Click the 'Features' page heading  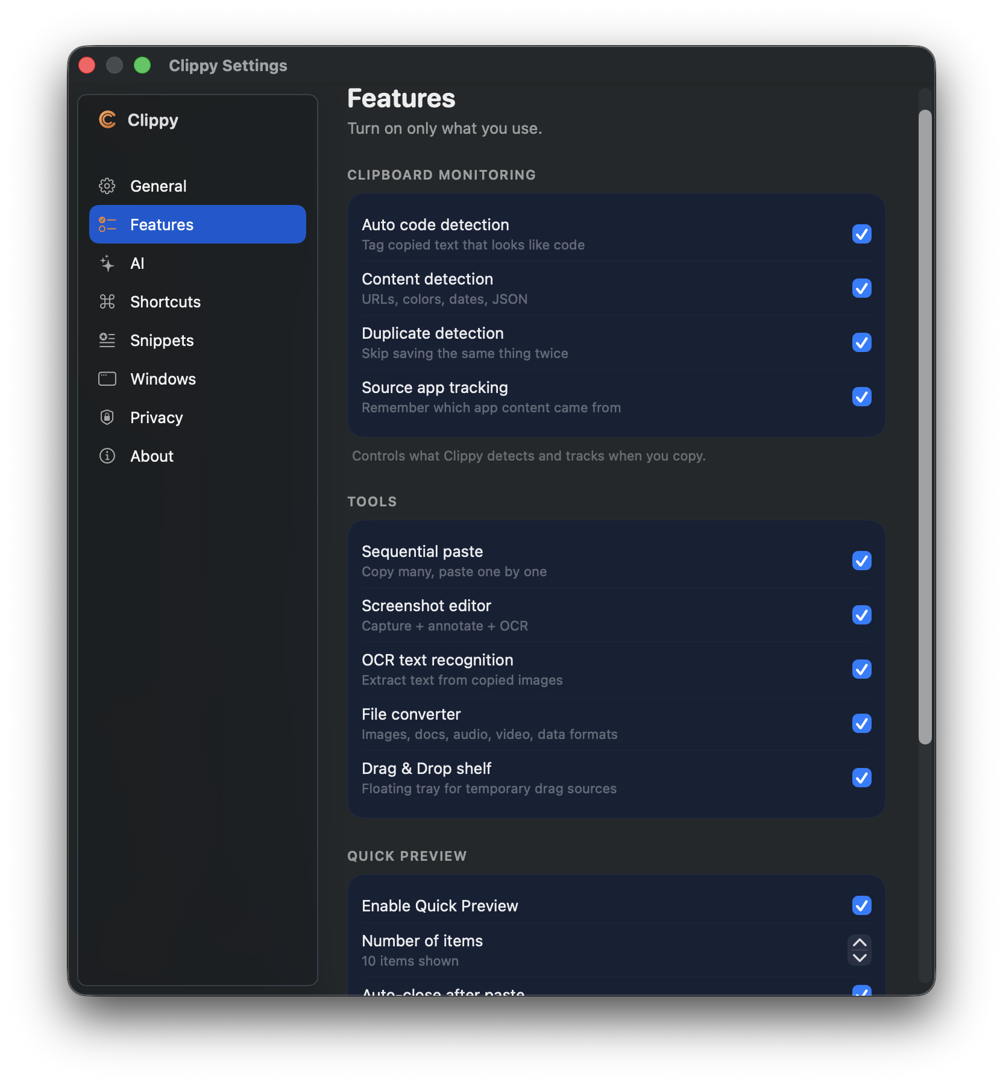pyautogui.click(x=401, y=98)
